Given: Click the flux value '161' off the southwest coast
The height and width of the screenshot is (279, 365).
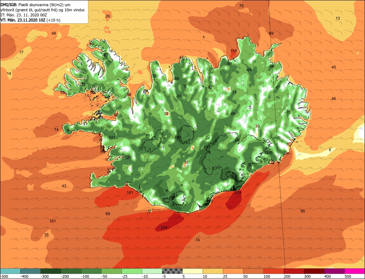Looking at the screenshot, I should [130, 192].
